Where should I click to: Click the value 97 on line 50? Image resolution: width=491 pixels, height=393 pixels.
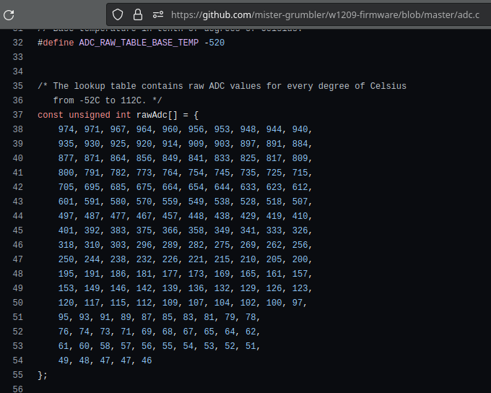(x=297, y=303)
